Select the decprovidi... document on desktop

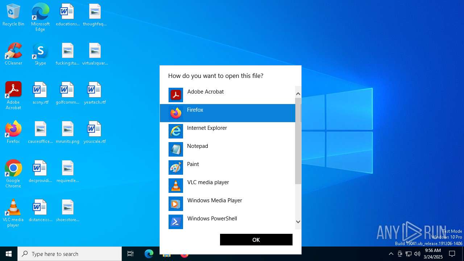point(40,172)
